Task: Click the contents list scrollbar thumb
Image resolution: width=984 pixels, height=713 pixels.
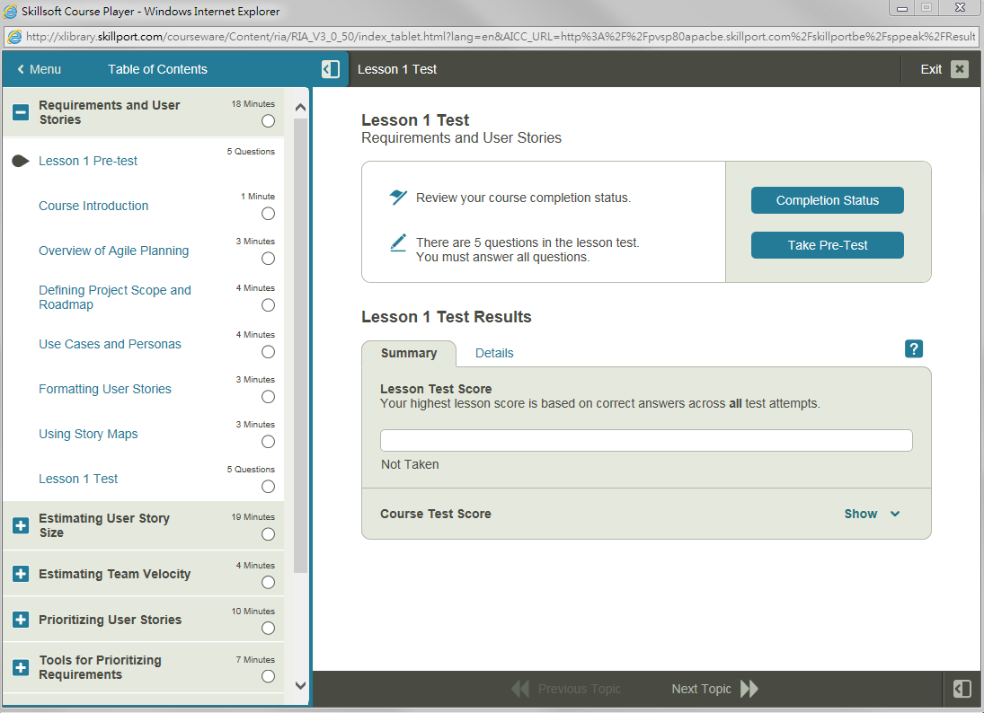Action: [301, 345]
